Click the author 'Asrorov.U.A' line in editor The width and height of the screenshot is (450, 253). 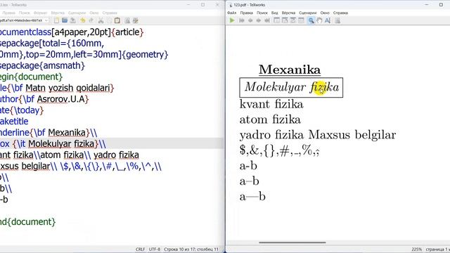(x=44, y=99)
